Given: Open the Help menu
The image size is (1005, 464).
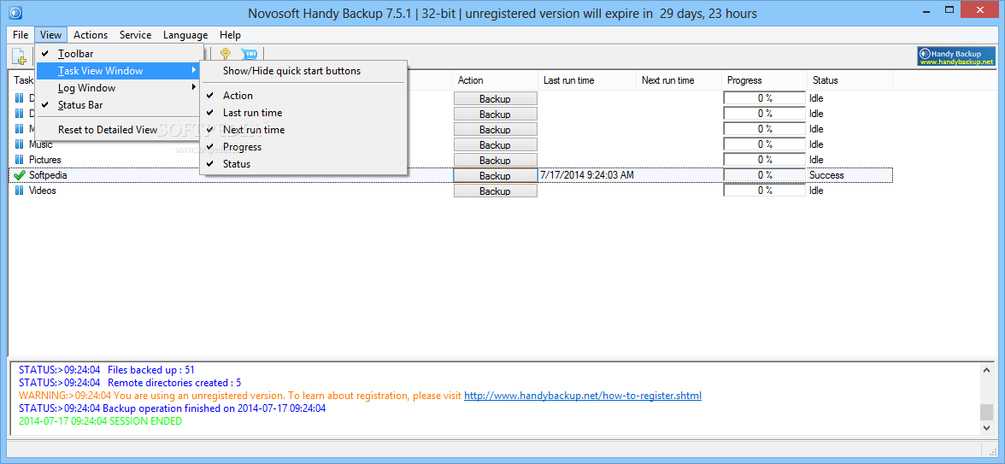Looking at the screenshot, I should tap(230, 35).
